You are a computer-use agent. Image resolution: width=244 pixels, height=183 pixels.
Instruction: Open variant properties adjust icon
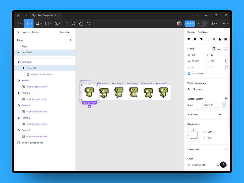[x=226, y=99]
